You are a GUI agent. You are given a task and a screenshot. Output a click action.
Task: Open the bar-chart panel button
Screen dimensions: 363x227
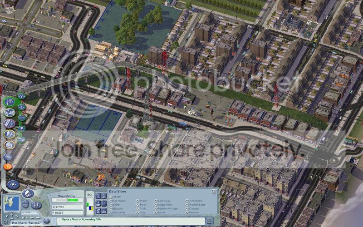pos(104,212)
